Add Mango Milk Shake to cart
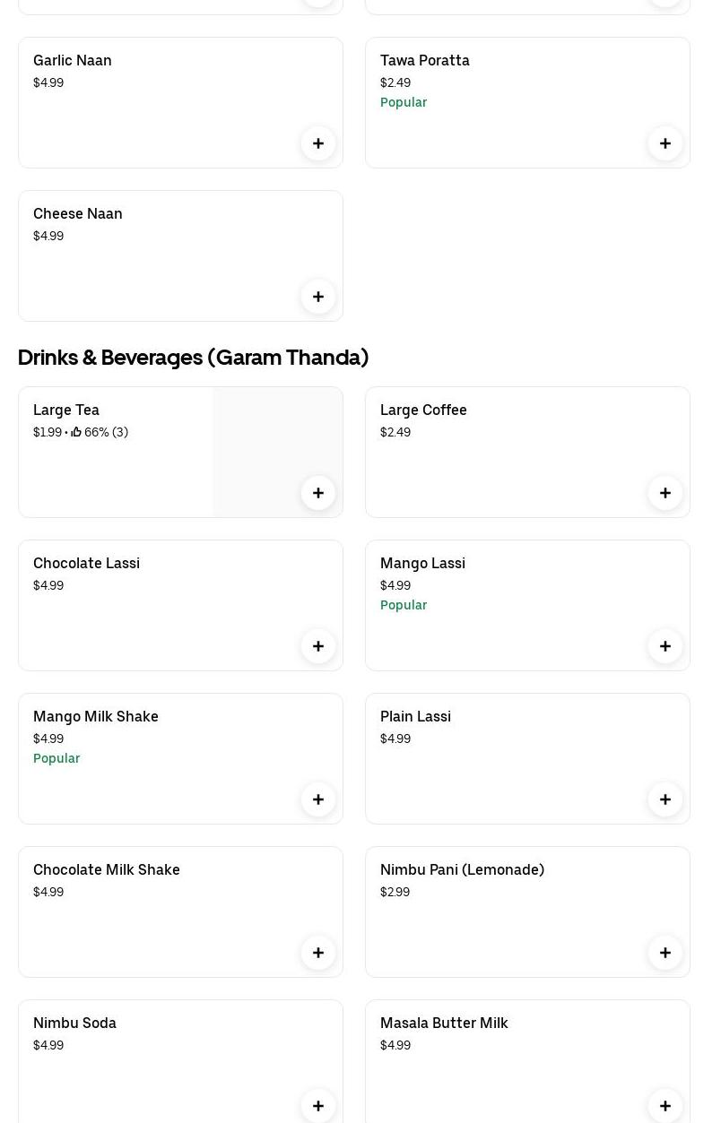721x1123 pixels. coord(318,799)
